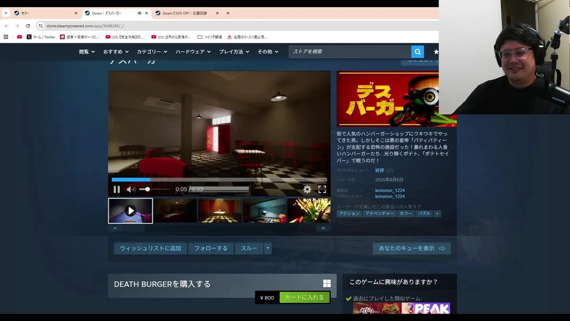
Task: Enter fullscreen video mode
Action: (322, 189)
